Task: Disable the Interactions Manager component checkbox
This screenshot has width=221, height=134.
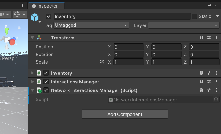Action: click(x=46, y=82)
